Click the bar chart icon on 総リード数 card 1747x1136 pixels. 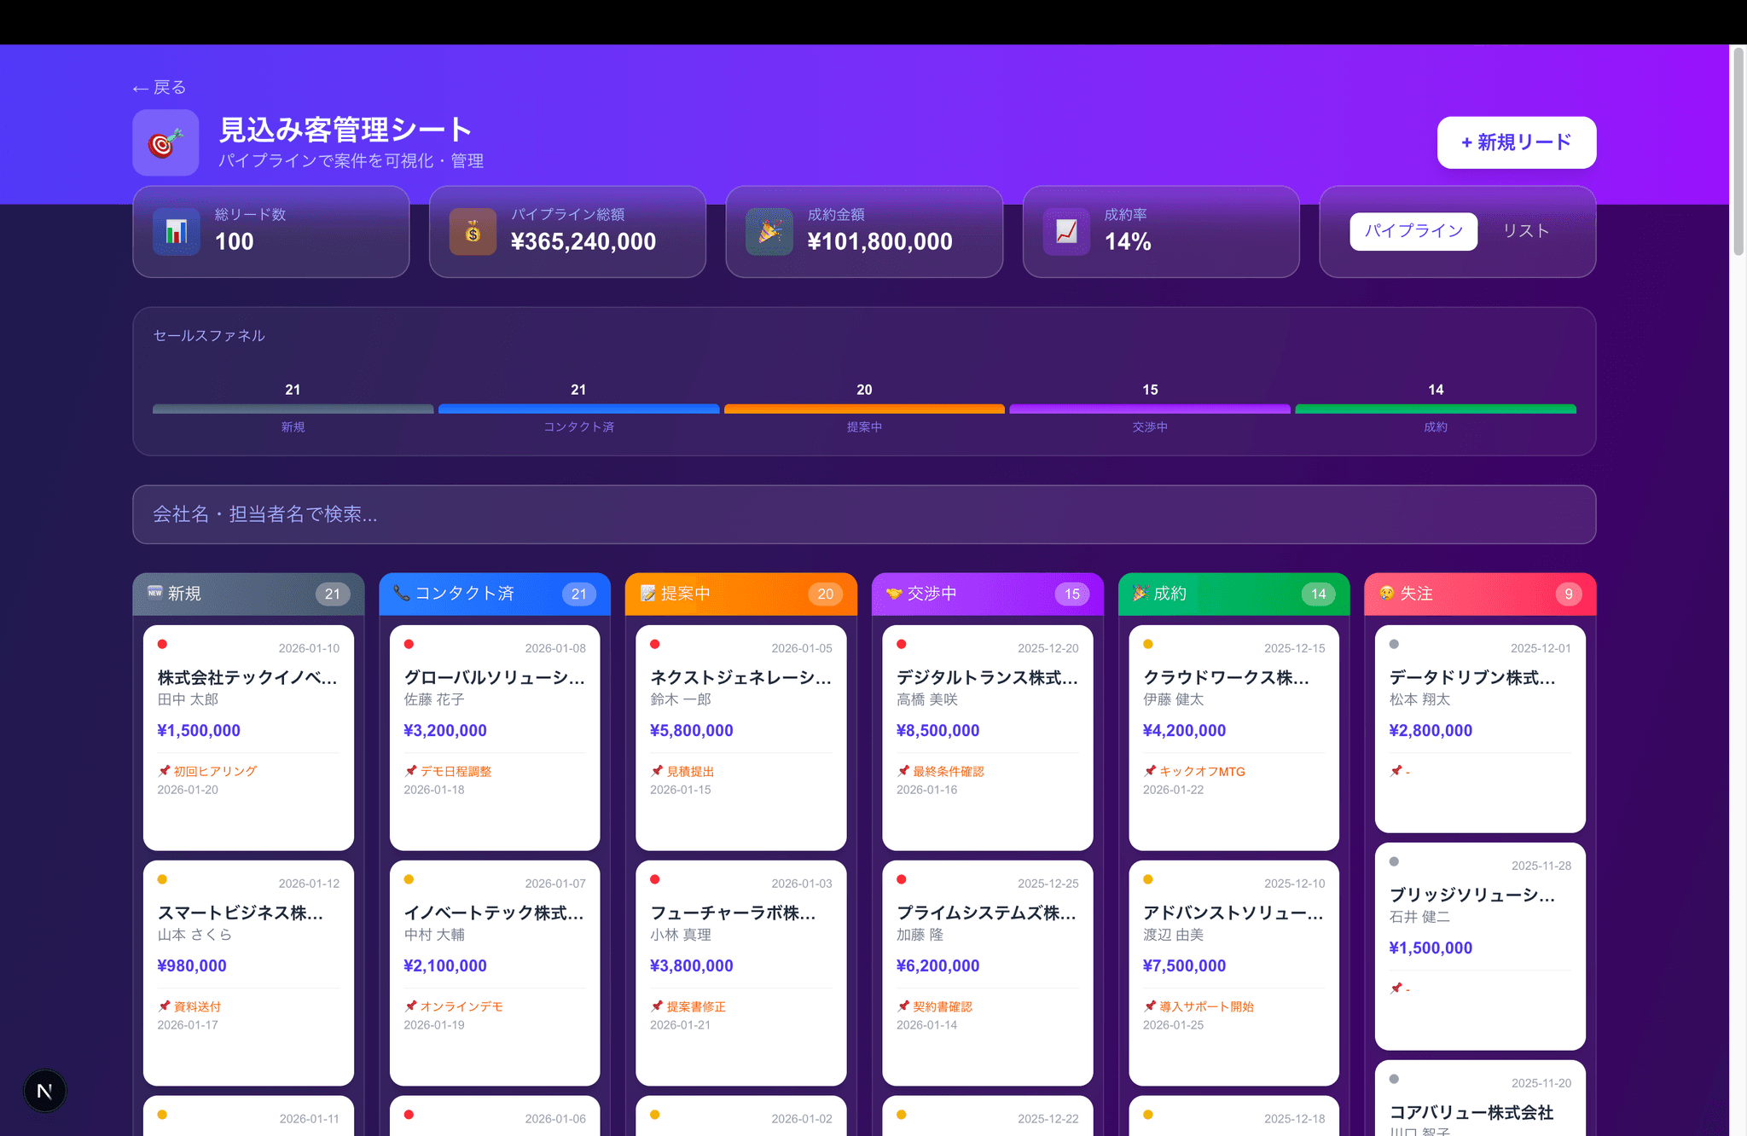coord(176,231)
